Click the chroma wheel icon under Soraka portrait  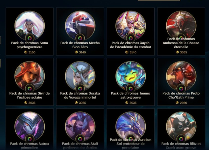[x=80, y=89]
